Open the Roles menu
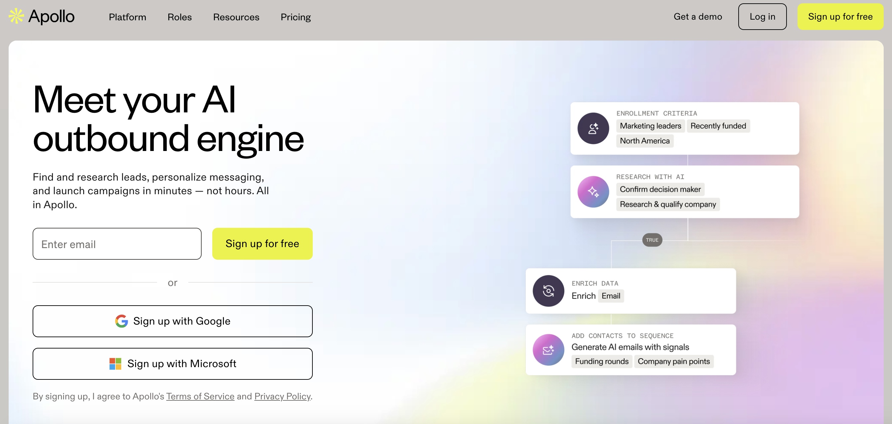892x424 pixels. click(x=179, y=17)
